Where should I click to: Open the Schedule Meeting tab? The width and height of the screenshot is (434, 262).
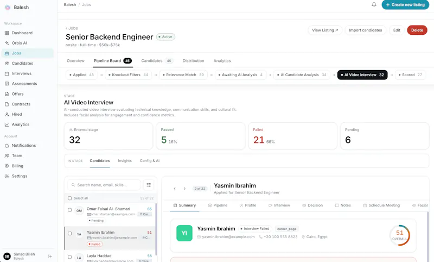(381, 205)
